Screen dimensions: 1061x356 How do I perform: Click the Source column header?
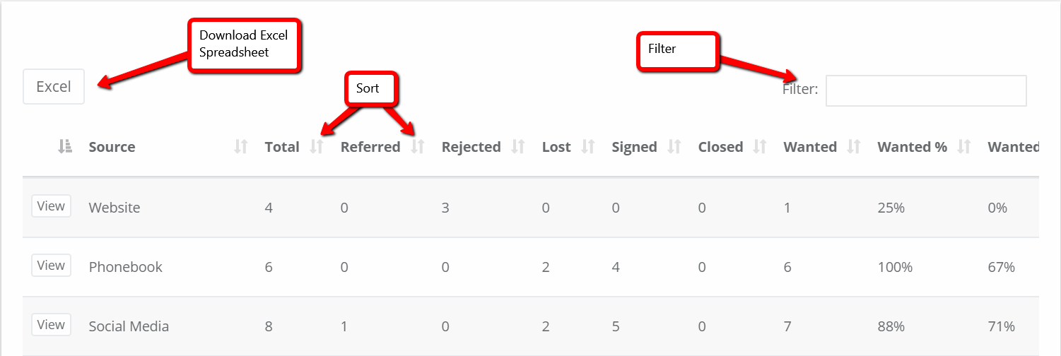pyautogui.click(x=112, y=147)
